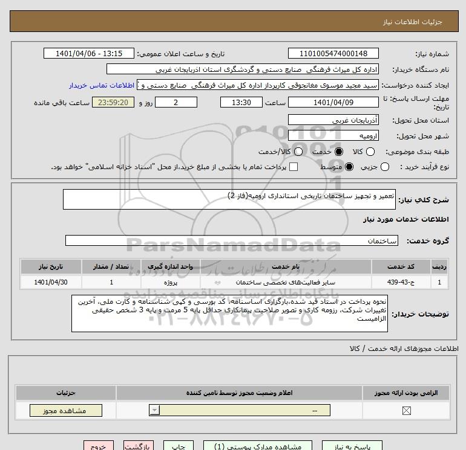Click the تعداد / مقدار column header
The image size is (466, 450).
click(111, 266)
